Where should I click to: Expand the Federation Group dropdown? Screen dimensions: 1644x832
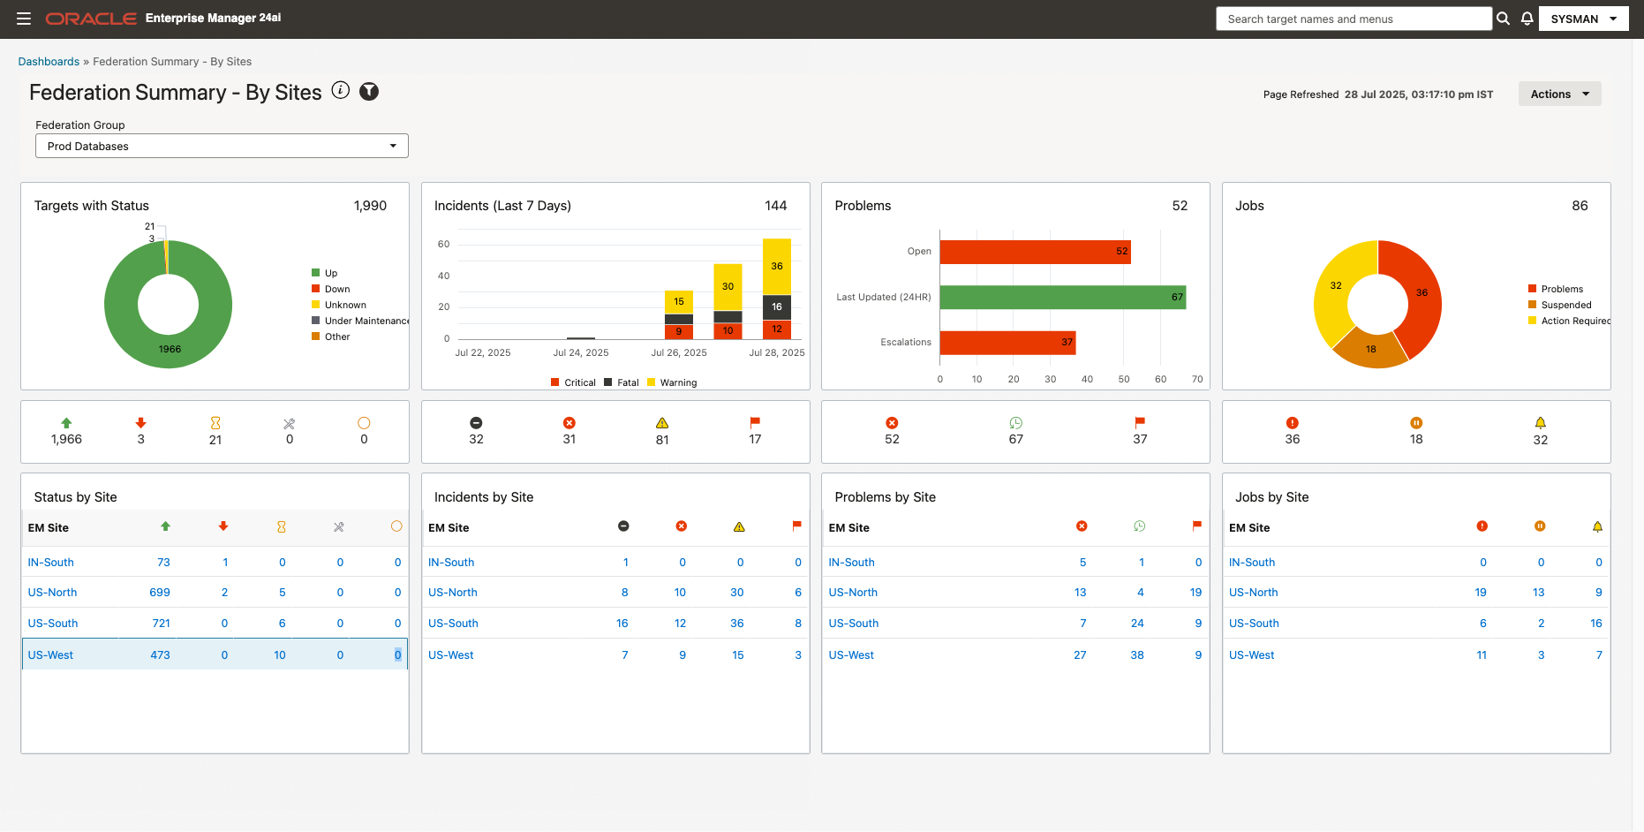point(222,146)
